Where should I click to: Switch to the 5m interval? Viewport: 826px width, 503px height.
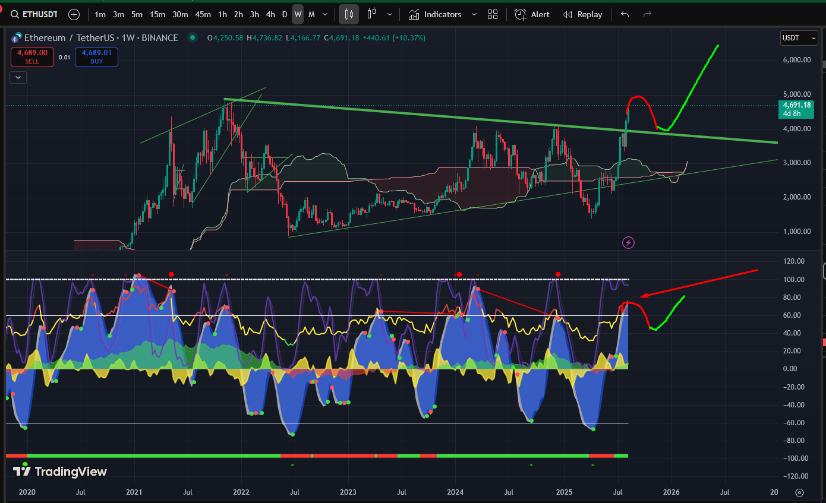137,14
